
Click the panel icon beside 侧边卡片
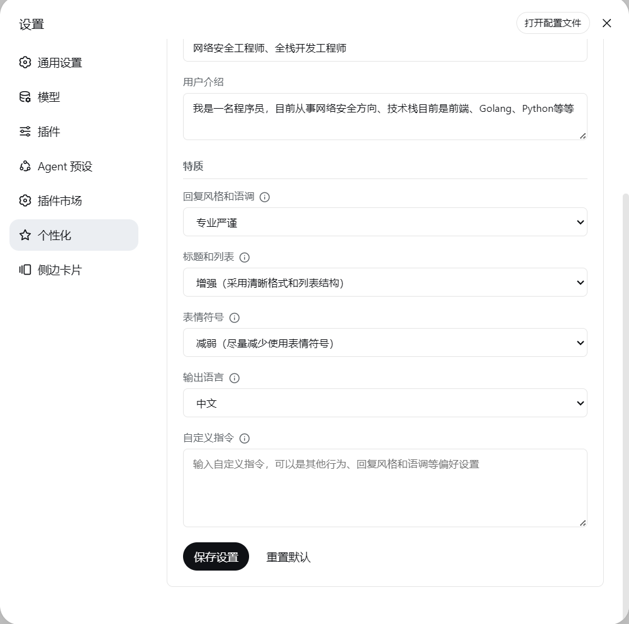coord(25,270)
